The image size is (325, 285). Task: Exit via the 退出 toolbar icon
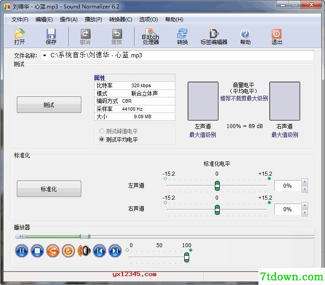click(277, 36)
